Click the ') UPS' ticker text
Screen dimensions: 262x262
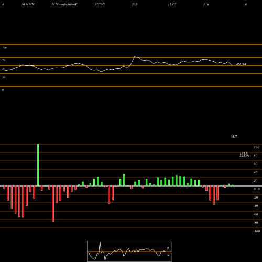[172, 4]
